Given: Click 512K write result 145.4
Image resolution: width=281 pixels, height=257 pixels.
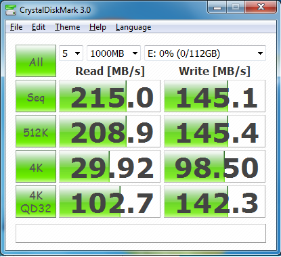Looking at the screenshot, I should (215, 131).
